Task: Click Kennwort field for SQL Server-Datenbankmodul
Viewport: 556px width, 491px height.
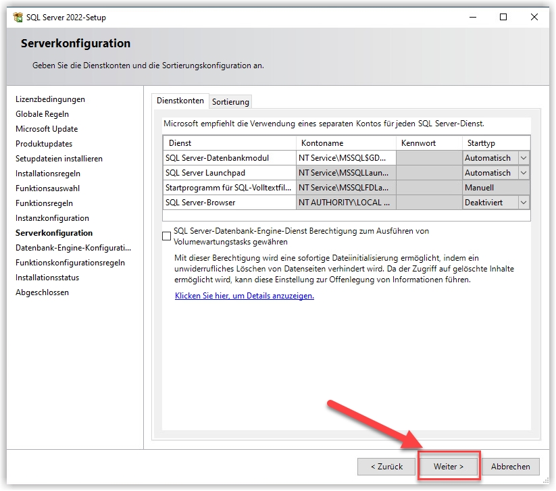Action: [429, 158]
